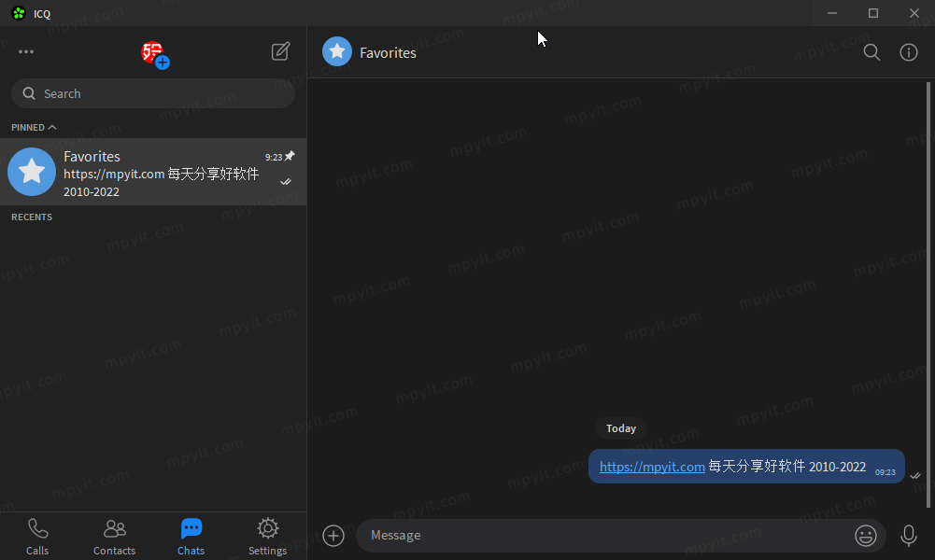
Task: Open chat info panel icon
Action: (x=908, y=52)
